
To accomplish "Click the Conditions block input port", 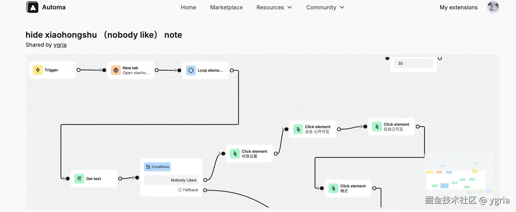I will [137, 178].
